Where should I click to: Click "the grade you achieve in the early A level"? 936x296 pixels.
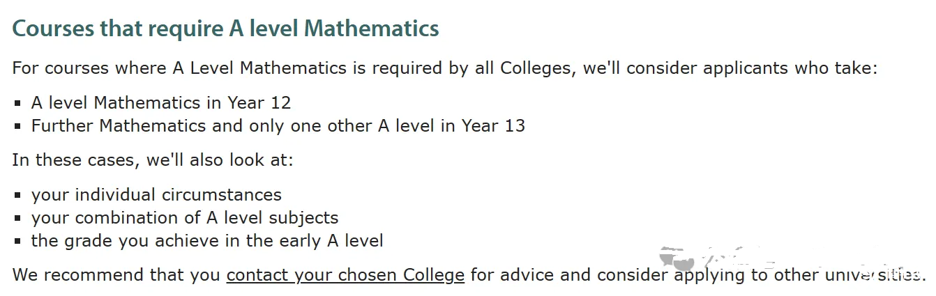pos(207,240)
